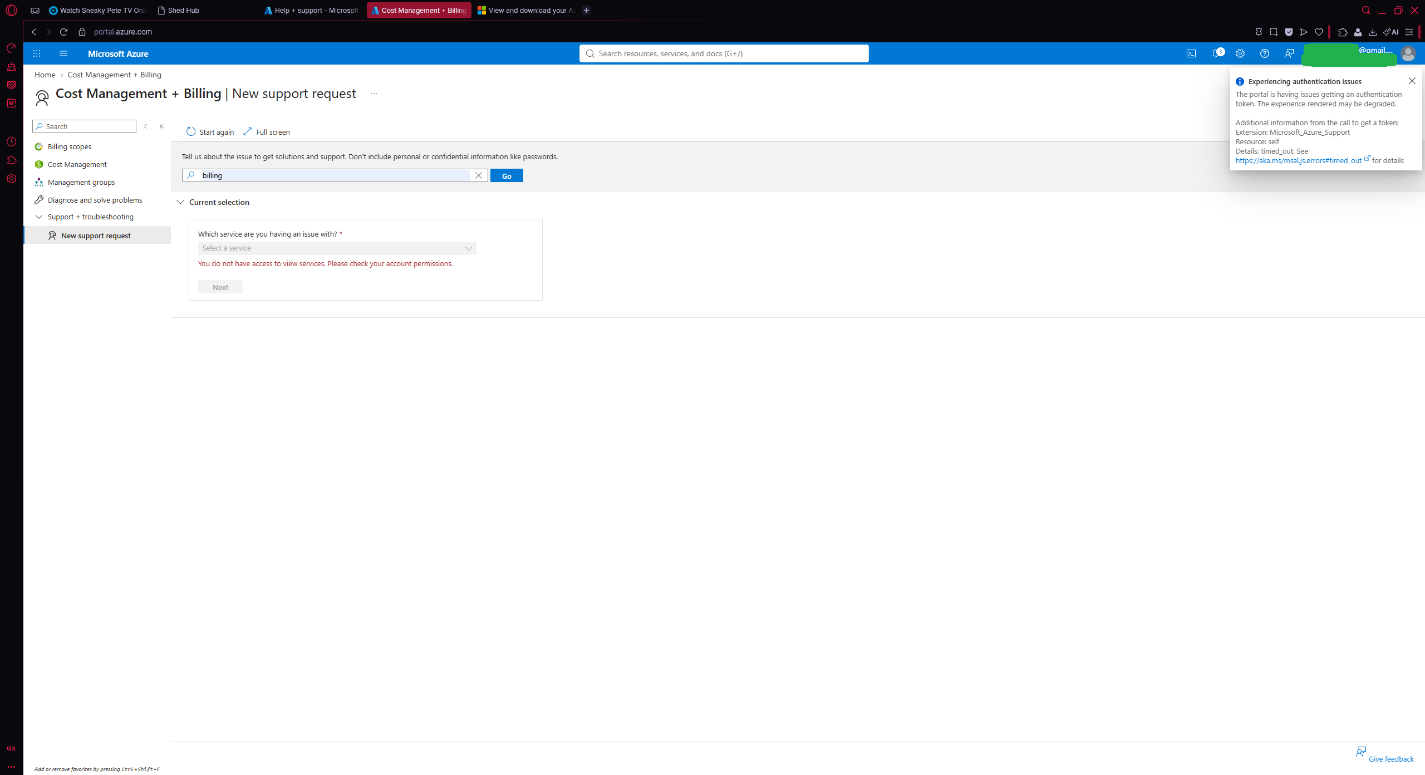Viewport: 1425px width, 775px height.
Task: Switch to Full screen view
Action: tap(267, 132)
